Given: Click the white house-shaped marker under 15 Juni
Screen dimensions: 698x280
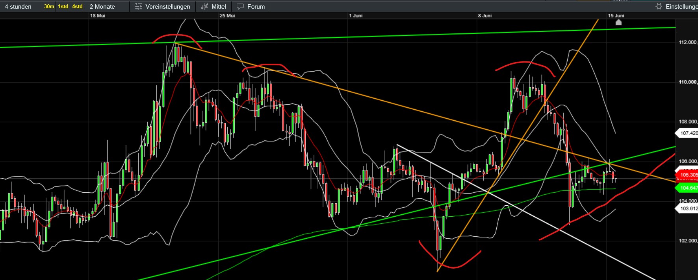Looking at the screenshot, I should 618,22.
